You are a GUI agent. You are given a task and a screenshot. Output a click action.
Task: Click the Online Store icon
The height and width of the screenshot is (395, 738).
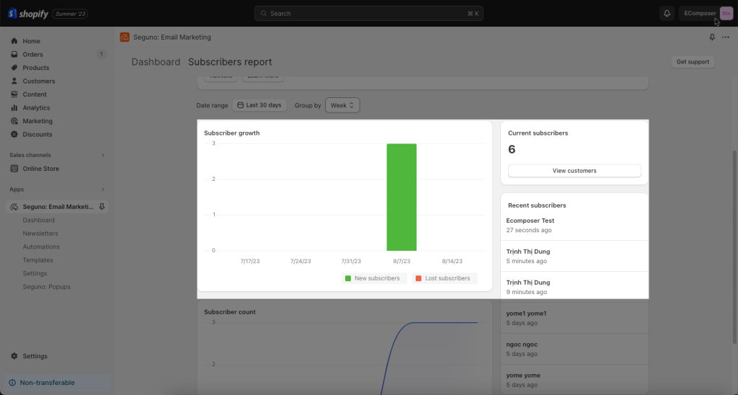click(14, 169)
